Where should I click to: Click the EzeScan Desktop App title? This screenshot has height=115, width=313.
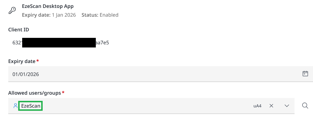(x=47, y=6)
